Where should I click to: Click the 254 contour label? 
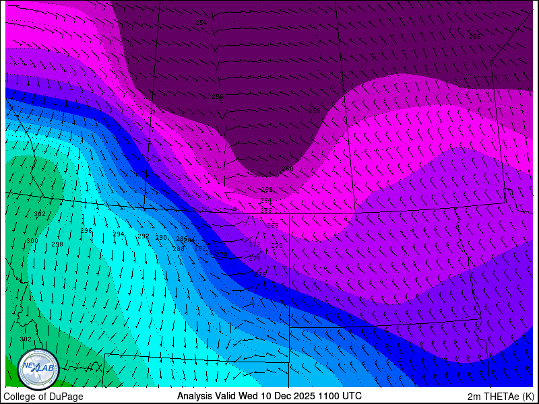[x=201, y=23]
